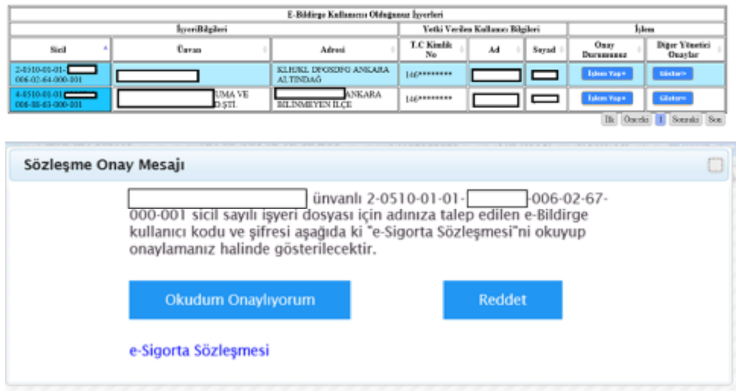Screen dimensions: 739x391
Task: Select page 1 in the pagination
Action: pyautogui.click(x=660, y=119)
